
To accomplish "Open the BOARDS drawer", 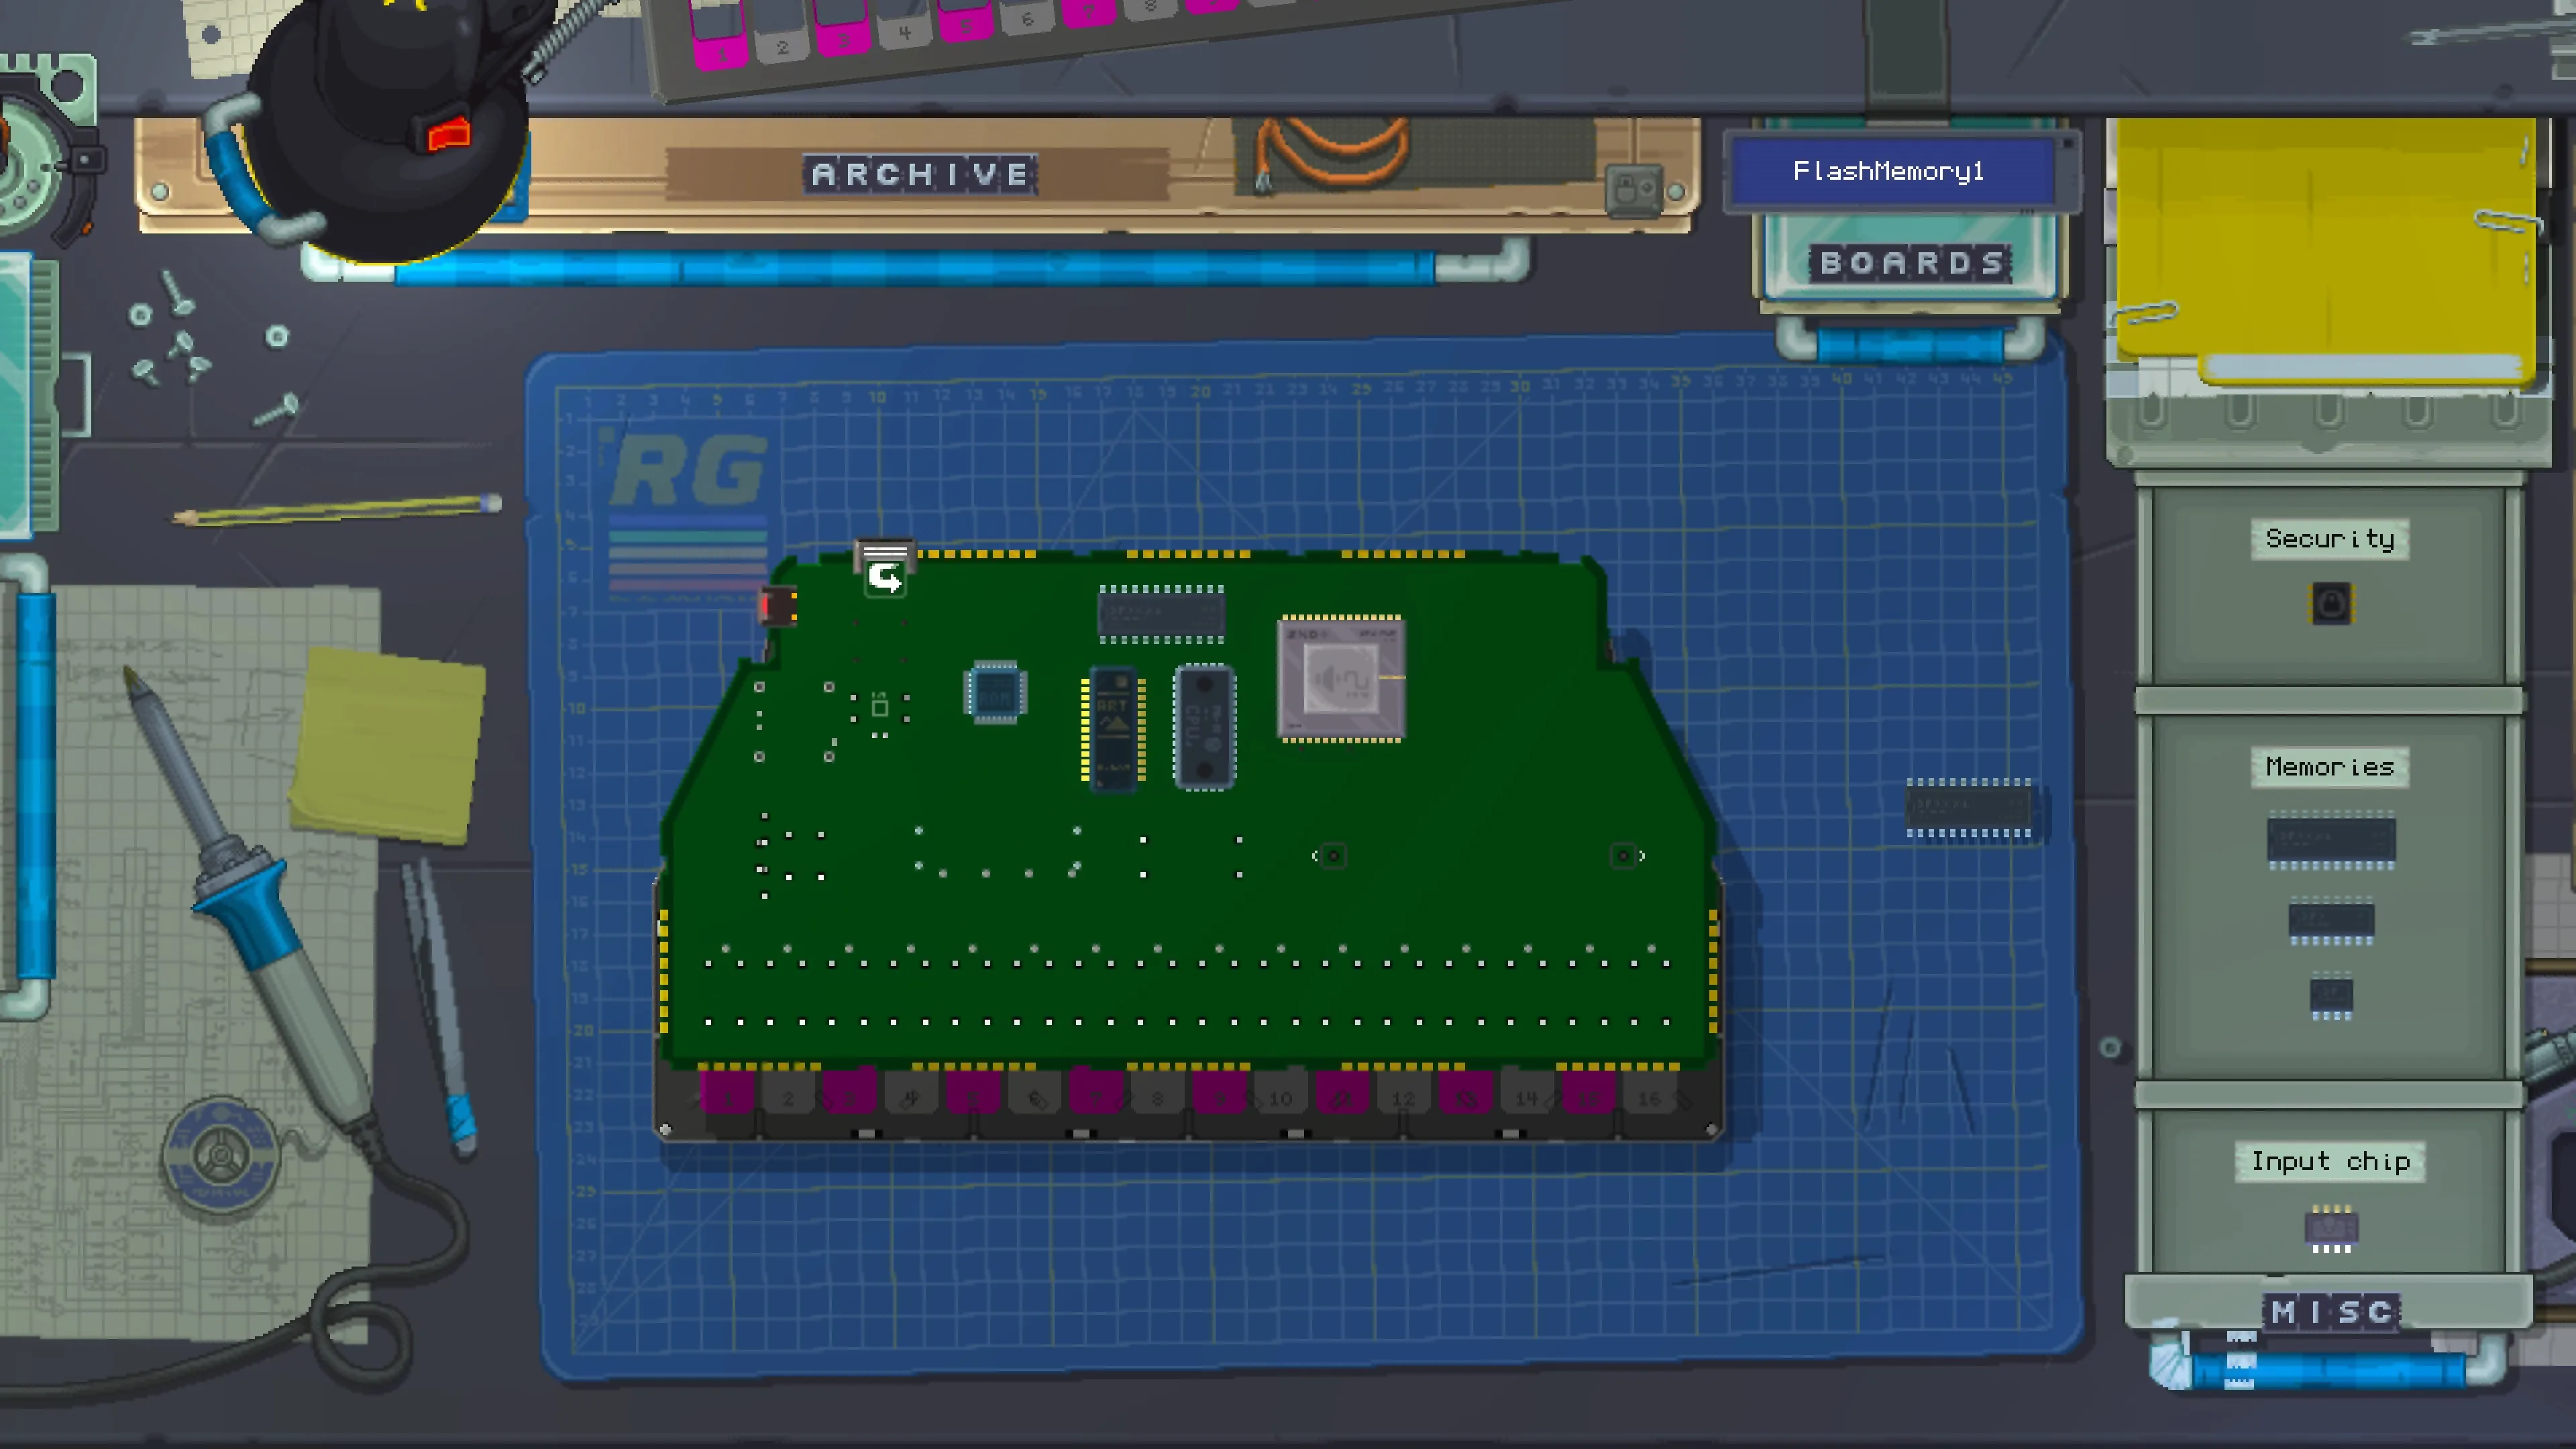I will click(x=1911, y=263).
